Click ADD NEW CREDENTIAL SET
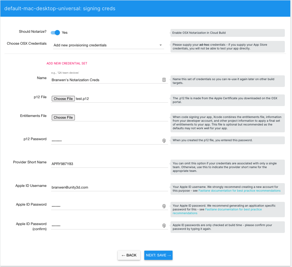This screenshot has height=267, width=292. click(x=67, y=63)
